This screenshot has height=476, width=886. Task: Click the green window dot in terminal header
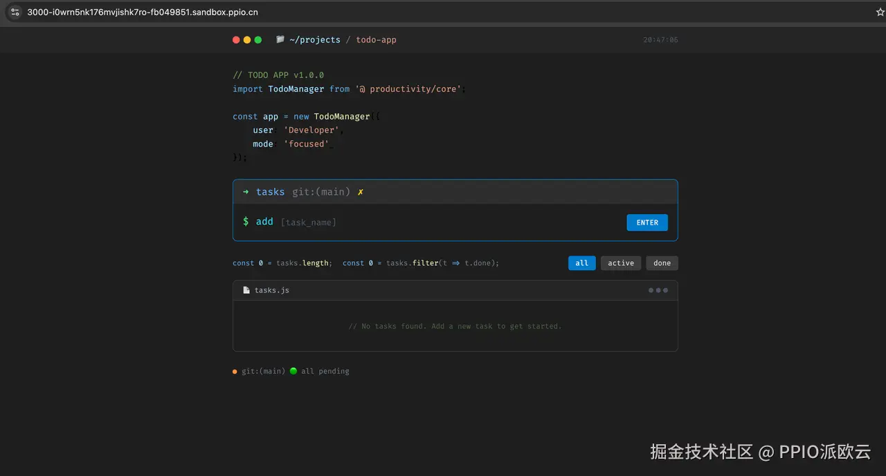pyautogui.click(x=258, y=40)
